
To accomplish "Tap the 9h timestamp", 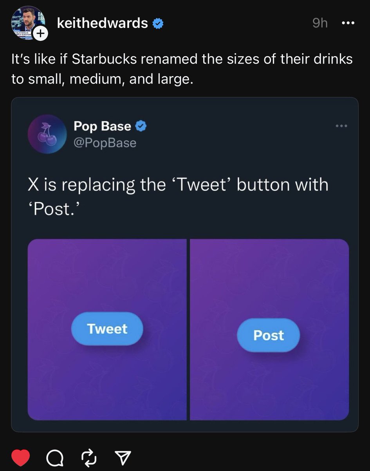I will tap(320, 23).
